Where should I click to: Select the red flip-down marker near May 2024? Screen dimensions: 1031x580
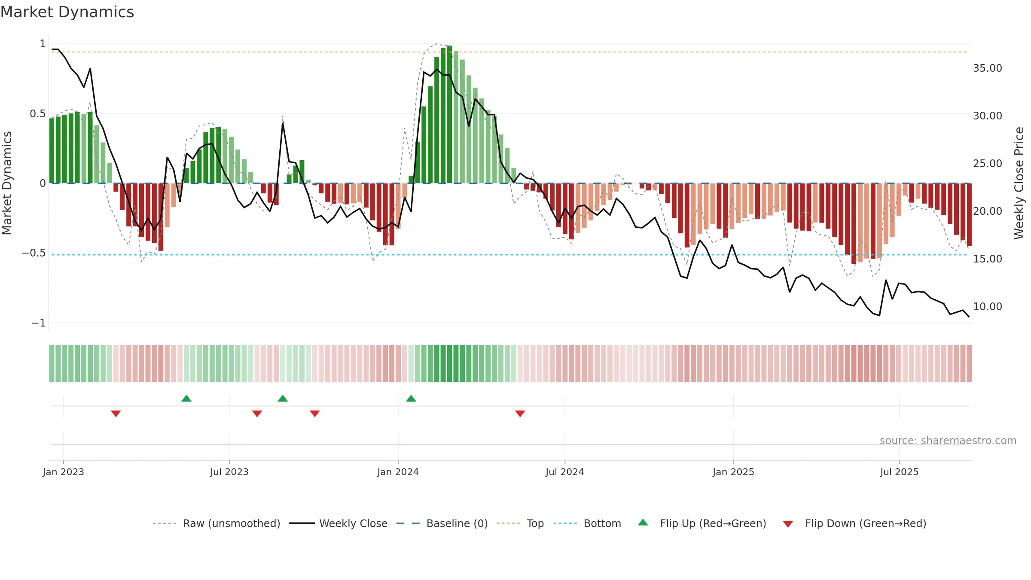pyautogui.click(x=520, y=413)
